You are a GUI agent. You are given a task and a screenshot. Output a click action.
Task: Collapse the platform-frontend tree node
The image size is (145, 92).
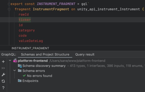coord(10,61)
